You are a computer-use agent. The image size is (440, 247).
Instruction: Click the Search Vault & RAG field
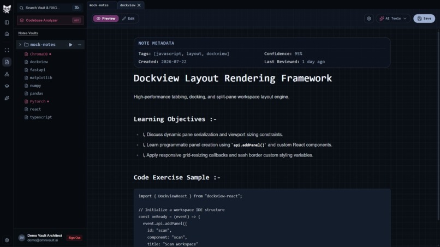(x=50, y=8)
